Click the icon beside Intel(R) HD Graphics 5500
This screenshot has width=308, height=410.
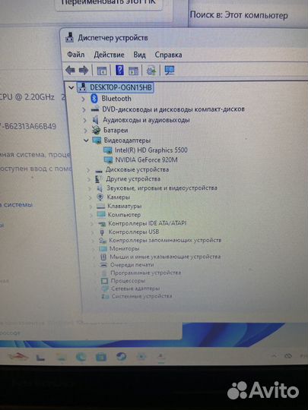[108, 150]
